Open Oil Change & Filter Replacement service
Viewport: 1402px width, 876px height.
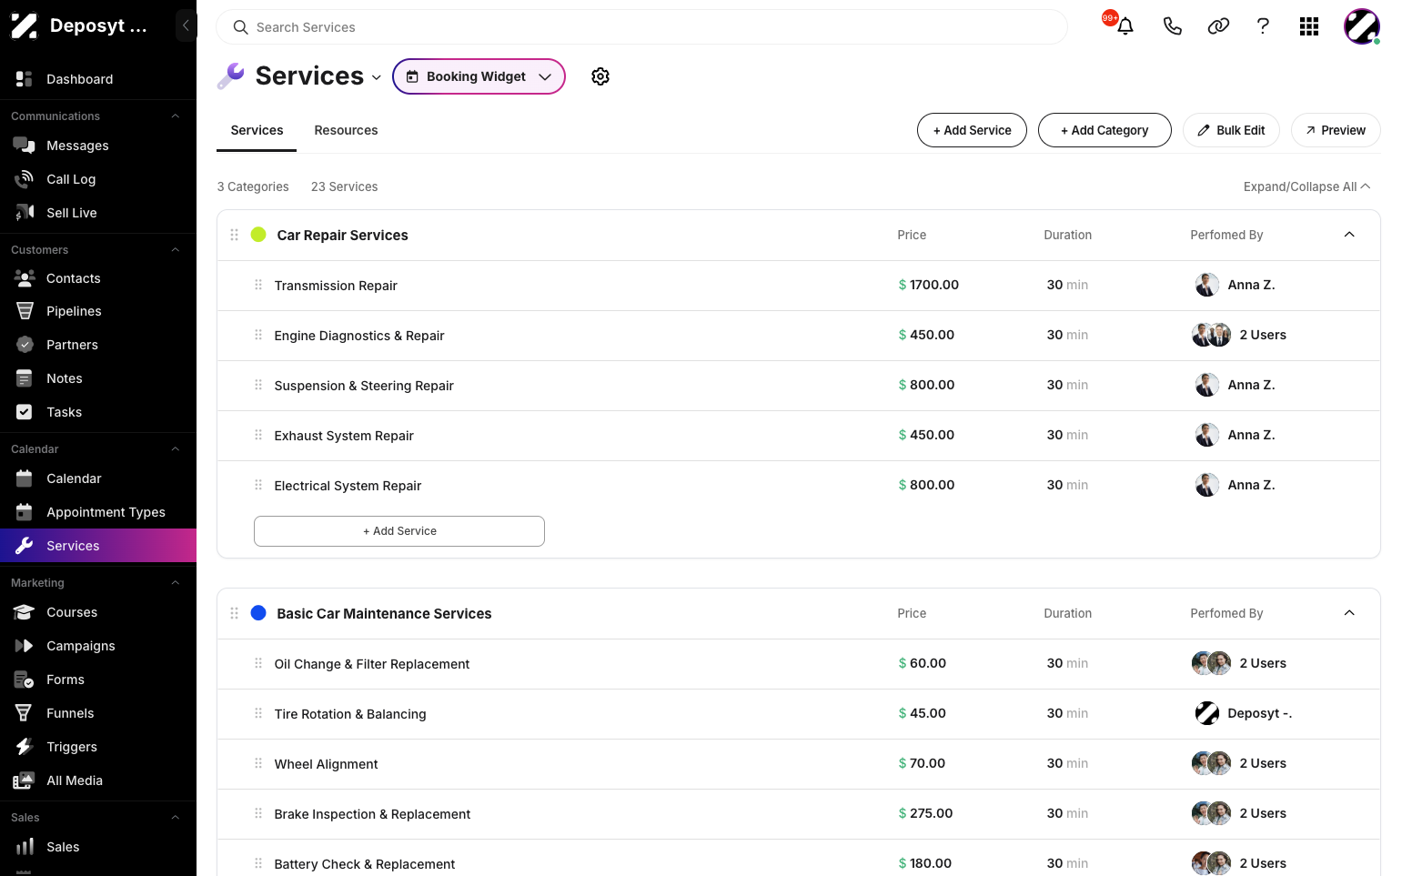pos(372,664)
